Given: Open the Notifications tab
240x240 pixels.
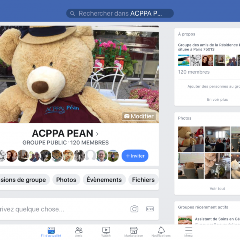Looking at the screenshot, I should coord(161,232).
